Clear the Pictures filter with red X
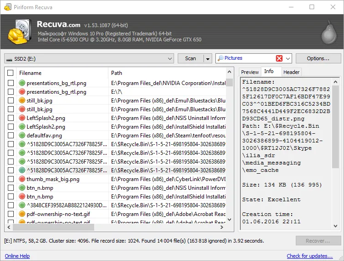This screenshot has height=261, width=344. point(279,58)
